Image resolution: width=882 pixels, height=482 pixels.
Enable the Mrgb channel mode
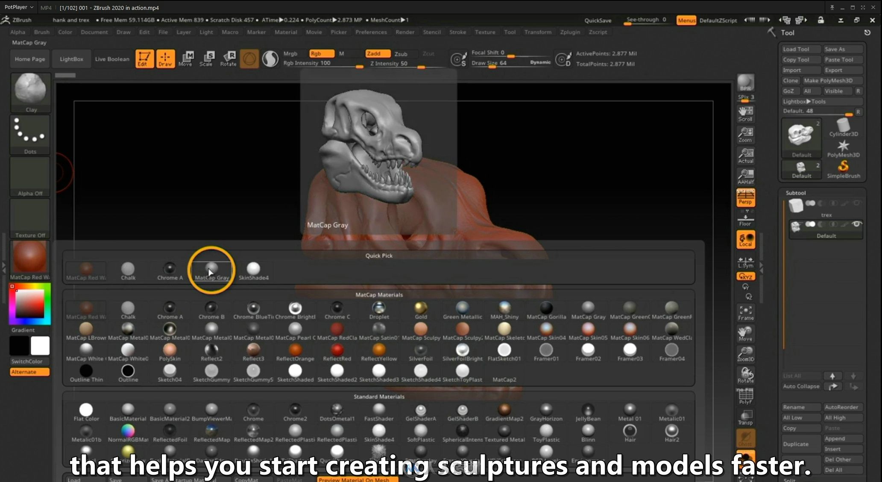290,53
